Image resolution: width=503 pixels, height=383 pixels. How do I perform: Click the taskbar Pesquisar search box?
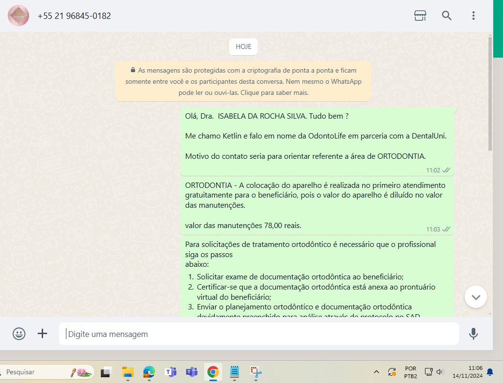click(x=47, y=372)
